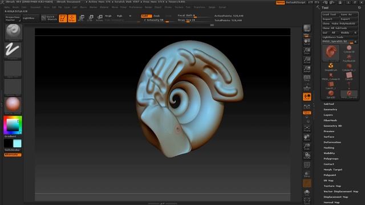Click the Scroll canvas icon
The width and height of the screenshot is (365, 205).
307,42
